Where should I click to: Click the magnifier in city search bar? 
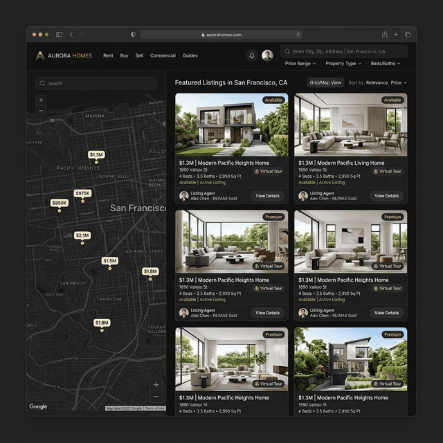(287, 51)
